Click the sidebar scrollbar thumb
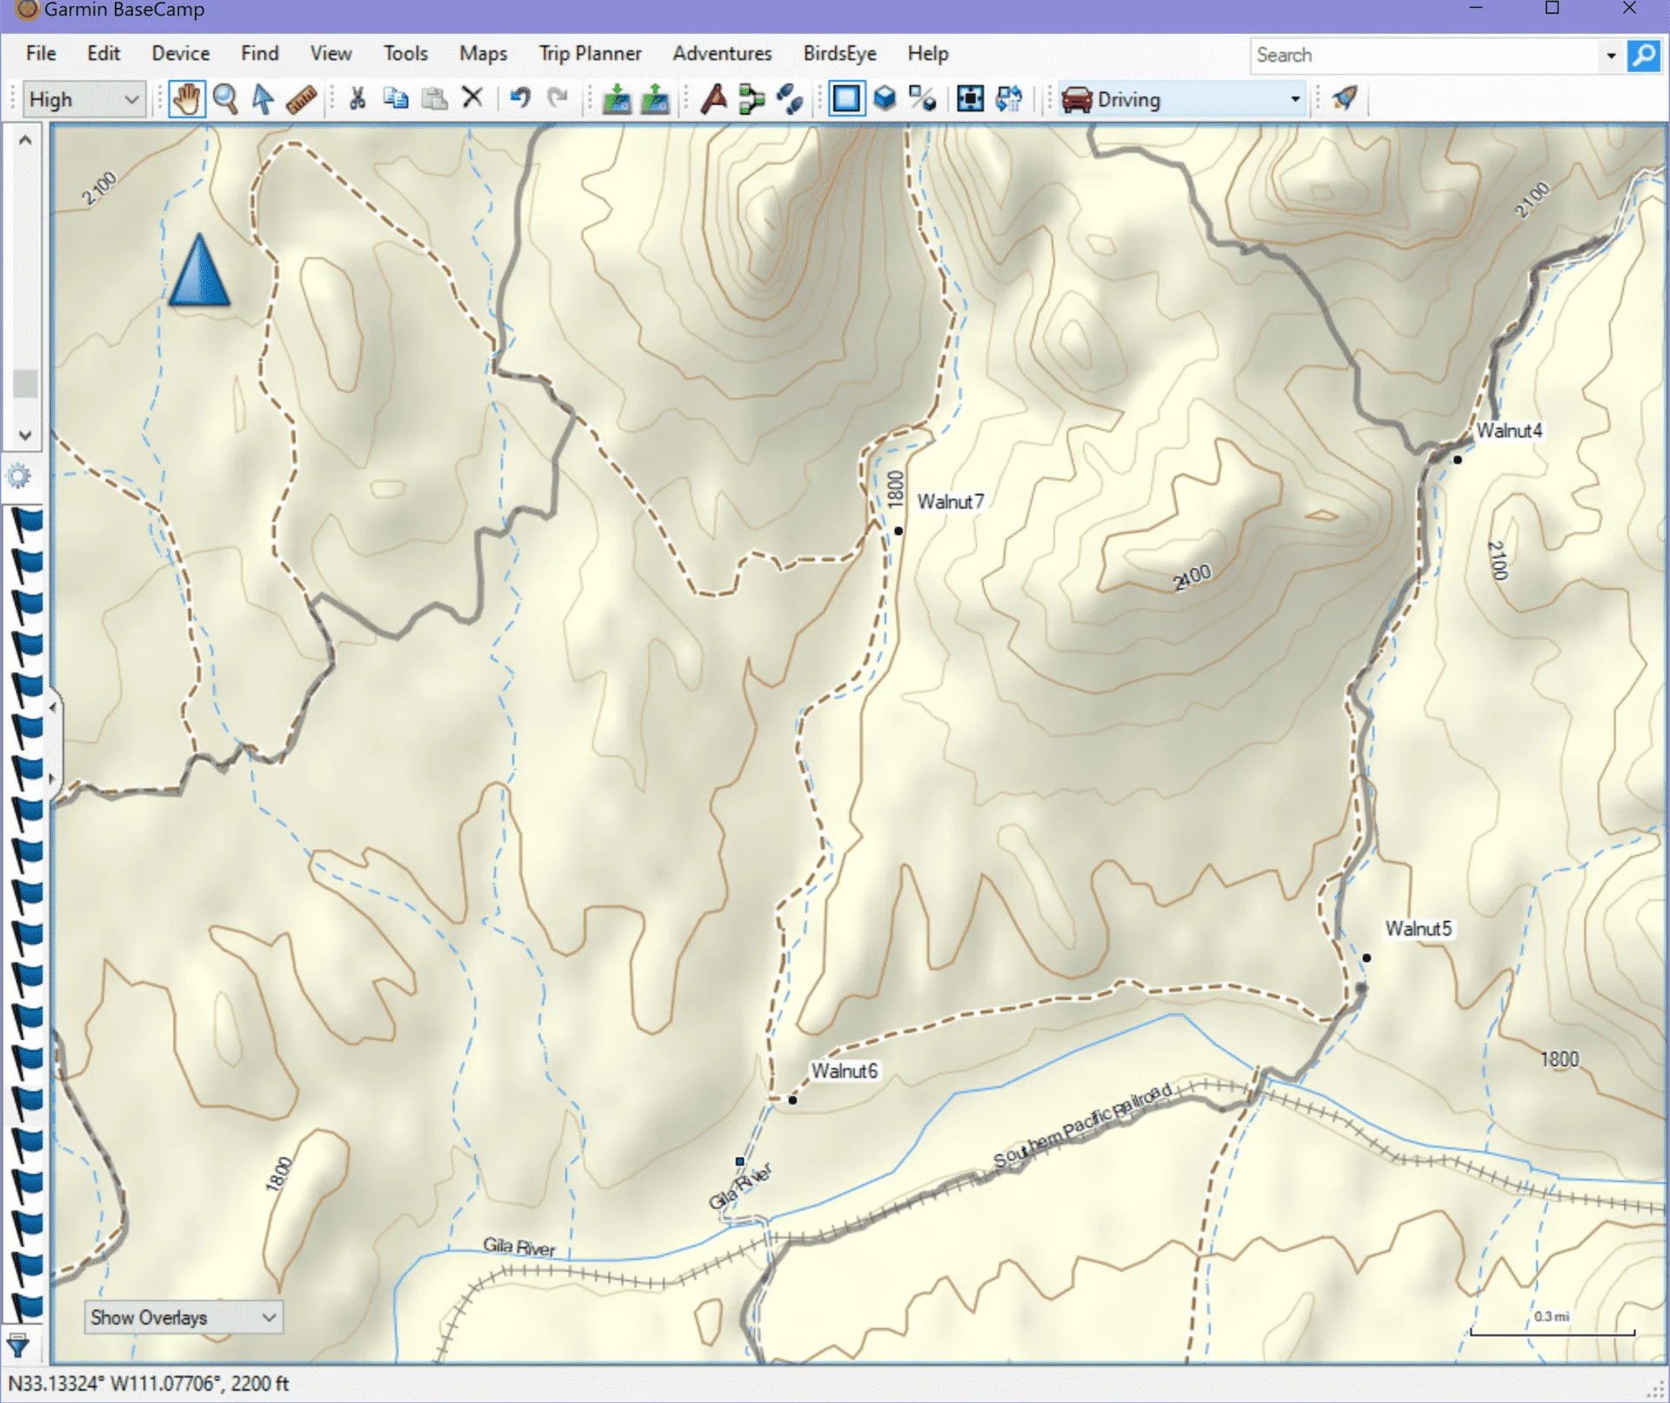Screen dimensions: 1670x1403 (25, 383)
